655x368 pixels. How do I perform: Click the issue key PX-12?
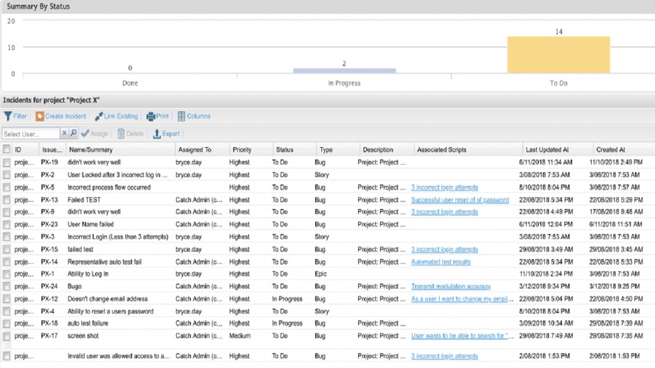coord(50,299)
